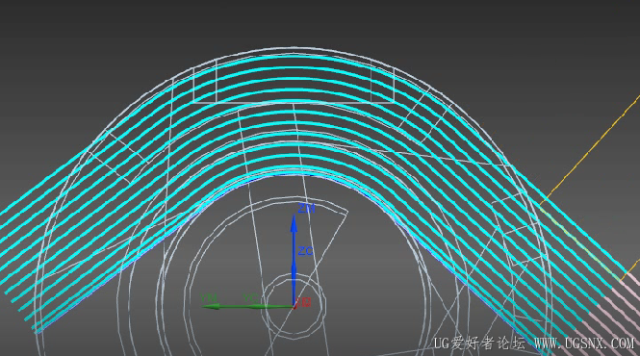Click the UG爱好者论坛 watermark text
The height and width of the screenshot is (356, 640).
click(x=479, y=343)
